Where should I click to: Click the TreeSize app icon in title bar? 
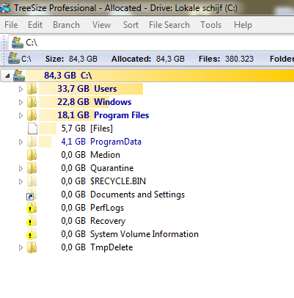5,8
